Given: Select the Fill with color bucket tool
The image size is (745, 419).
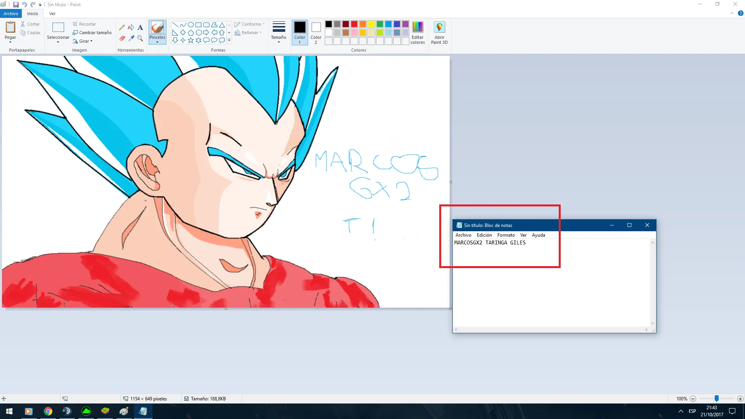Looking at the screenshot, I should click(131, 28).
